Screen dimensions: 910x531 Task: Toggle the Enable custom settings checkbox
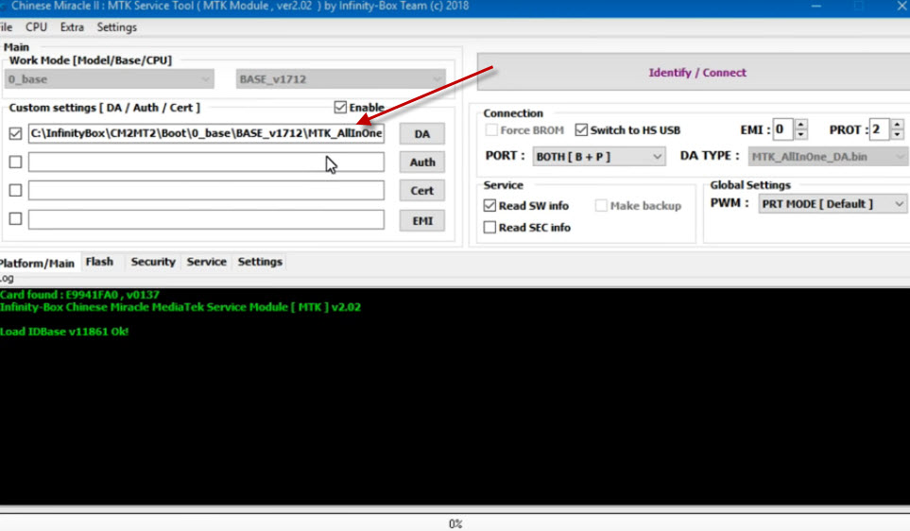(340, 108)
